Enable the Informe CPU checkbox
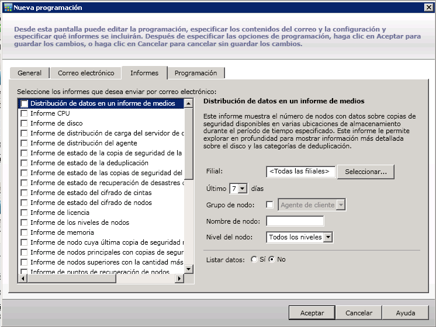This screenshot has width=436, height=327. [x=24, y=113]
